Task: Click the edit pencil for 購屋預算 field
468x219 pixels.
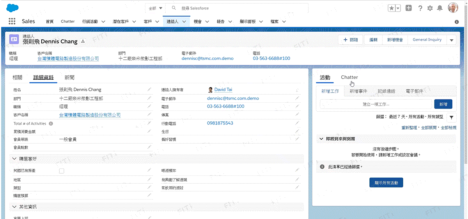Action: (149, 195)
